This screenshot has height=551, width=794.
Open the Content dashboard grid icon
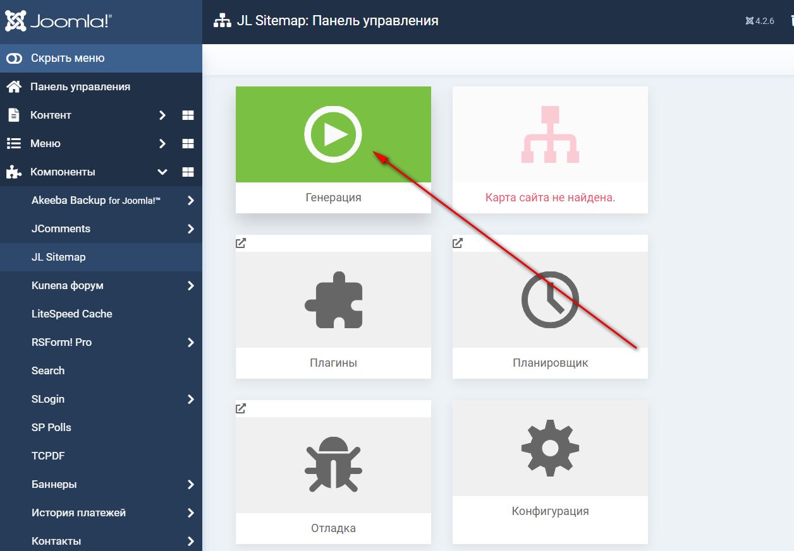(188, 116)
